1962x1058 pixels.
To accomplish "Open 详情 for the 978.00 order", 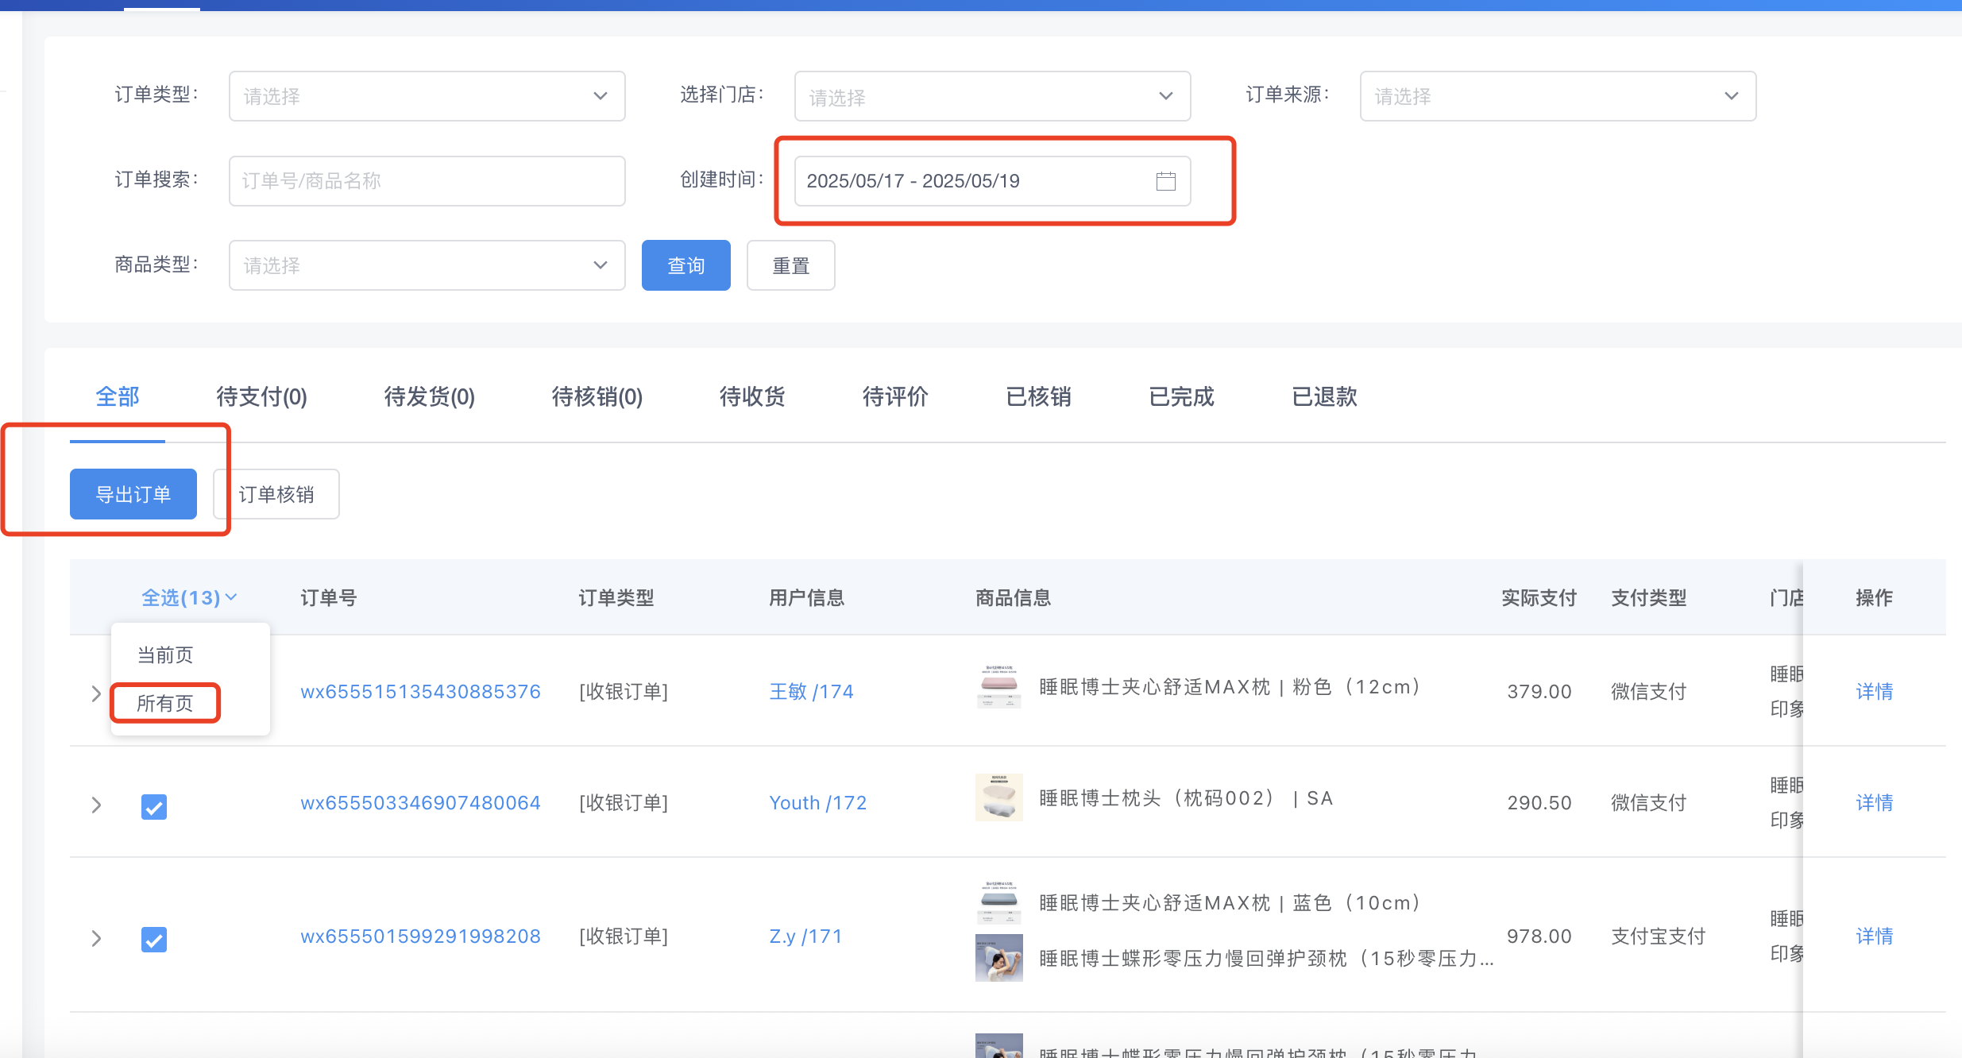I will pyautogui.click(x=1874, y=936).
